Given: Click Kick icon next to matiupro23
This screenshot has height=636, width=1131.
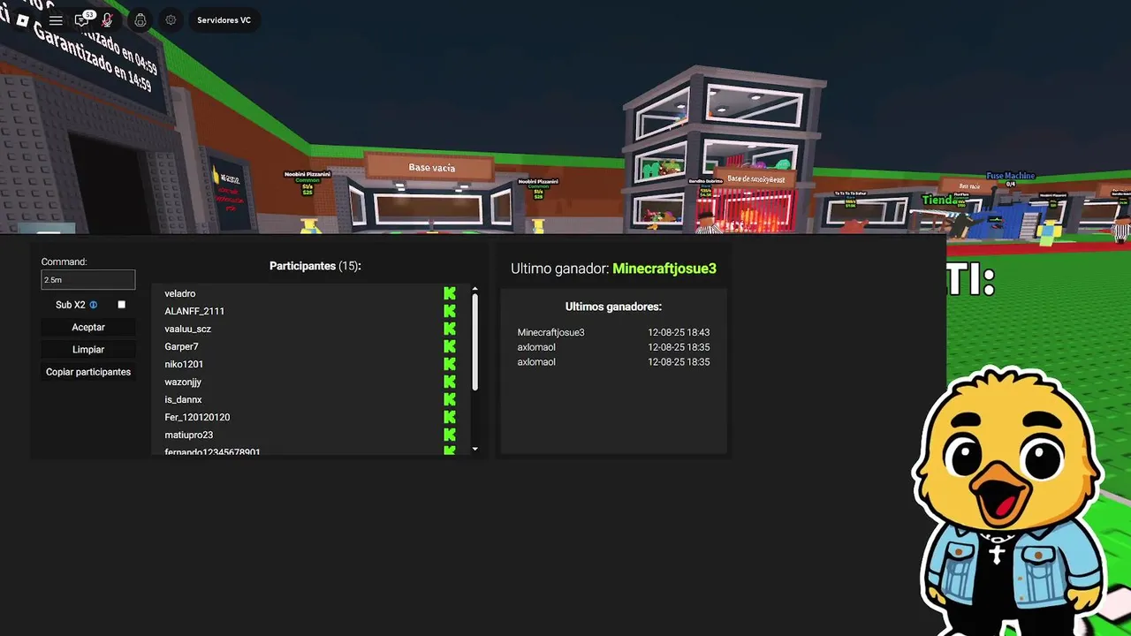Looking at the screenshot, I should click(450, 435).
